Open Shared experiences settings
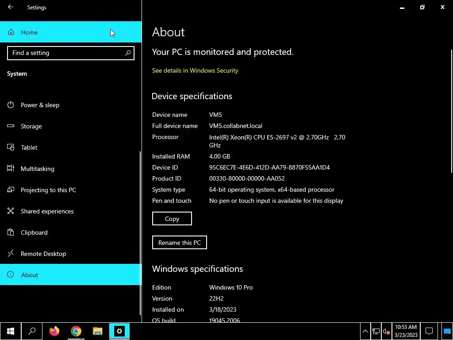Image resolution: width=453 pixels, height=340 pixels. (71, 211)
